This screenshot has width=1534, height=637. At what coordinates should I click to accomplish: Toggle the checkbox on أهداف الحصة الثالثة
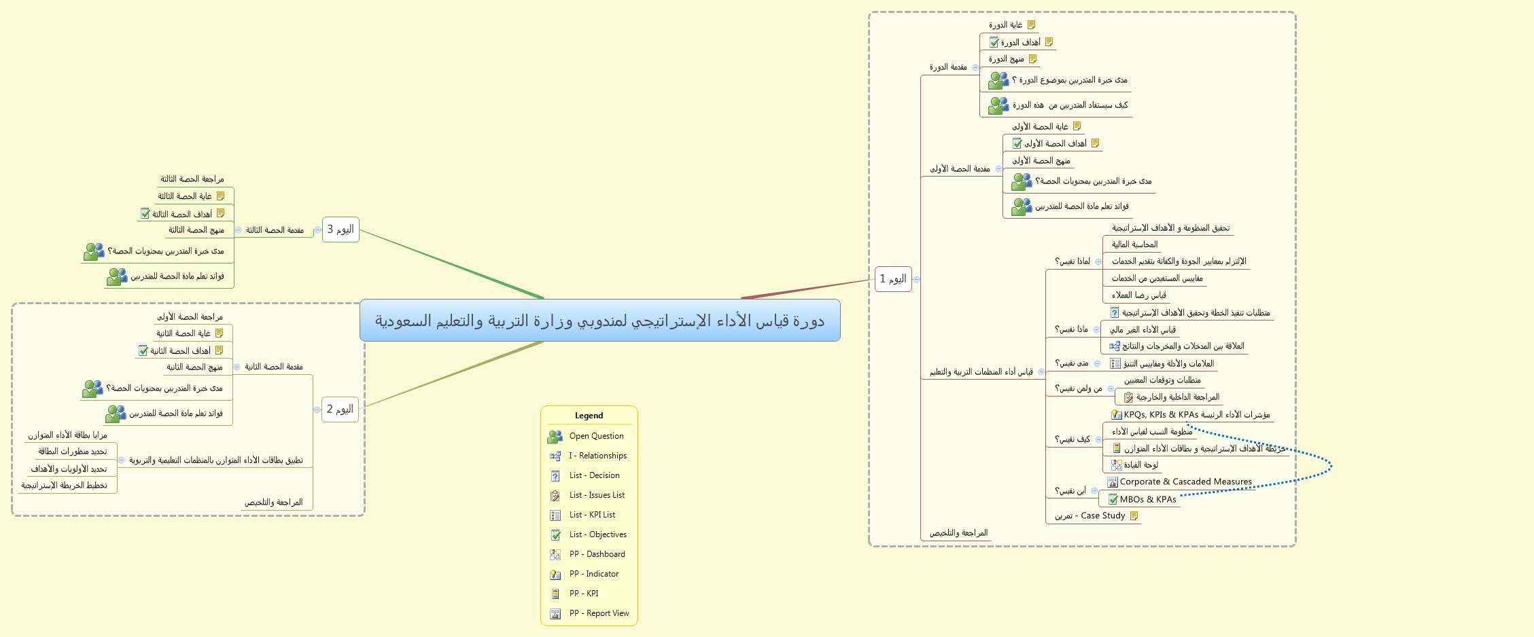tap(145, 213)
